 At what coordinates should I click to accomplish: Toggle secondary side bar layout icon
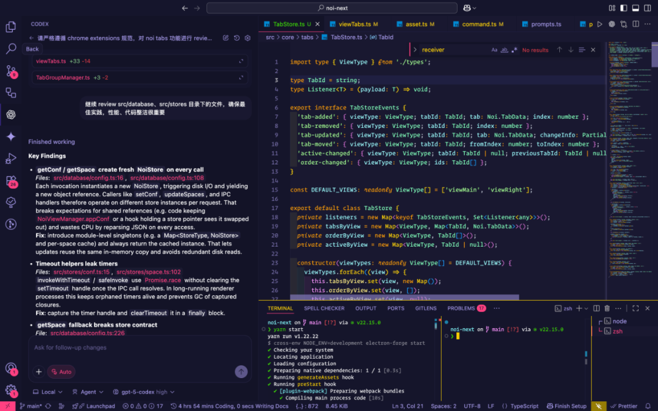(x=648, y=8)
